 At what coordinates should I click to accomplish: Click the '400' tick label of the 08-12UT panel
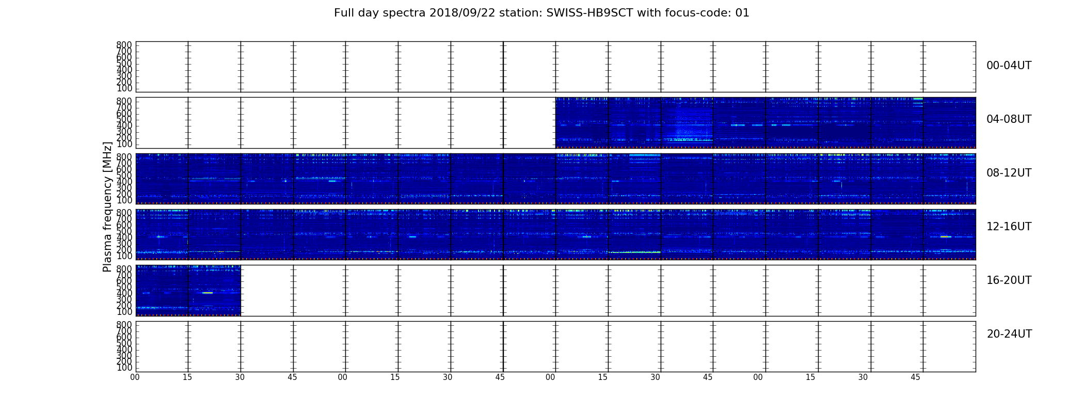[124, 182]
